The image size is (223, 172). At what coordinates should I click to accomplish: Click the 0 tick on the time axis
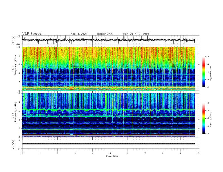click(22, 153)
